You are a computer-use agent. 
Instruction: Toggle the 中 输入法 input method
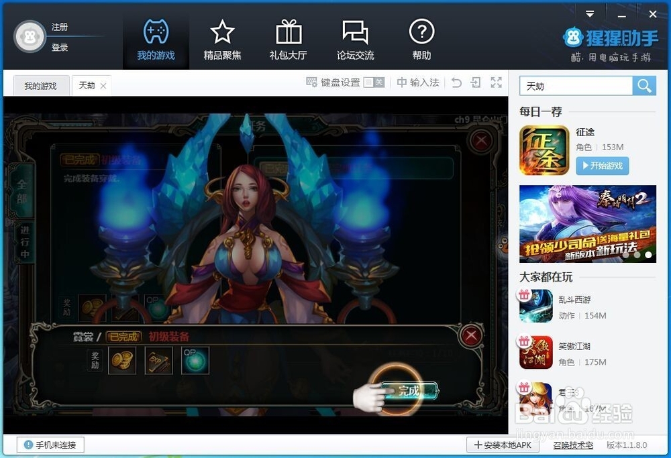[417, 82]
